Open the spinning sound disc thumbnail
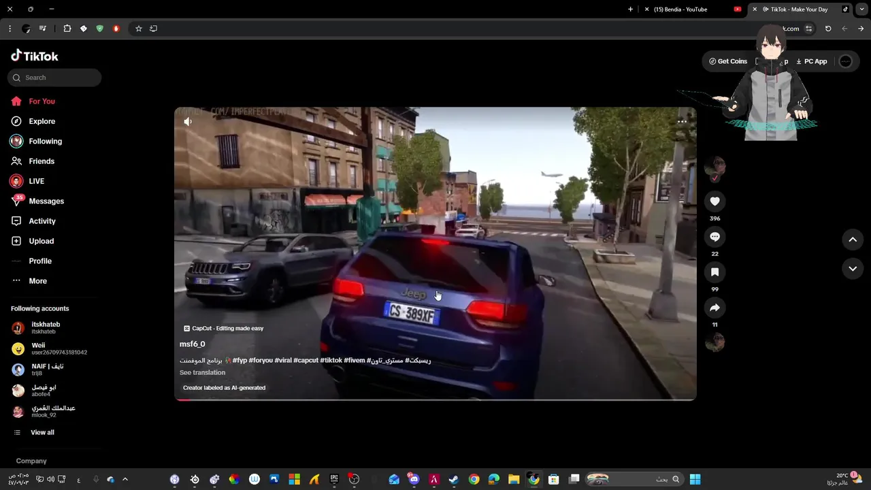 coord(714,342)
